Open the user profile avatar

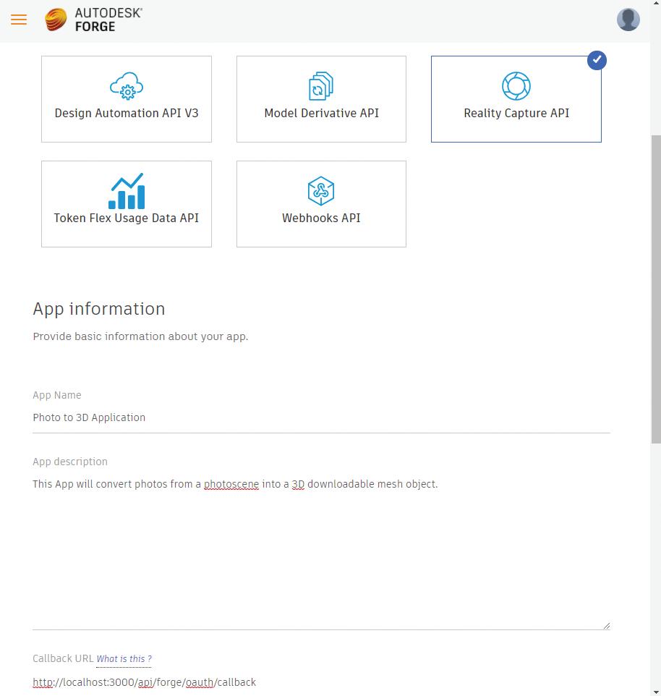point(628,20)
